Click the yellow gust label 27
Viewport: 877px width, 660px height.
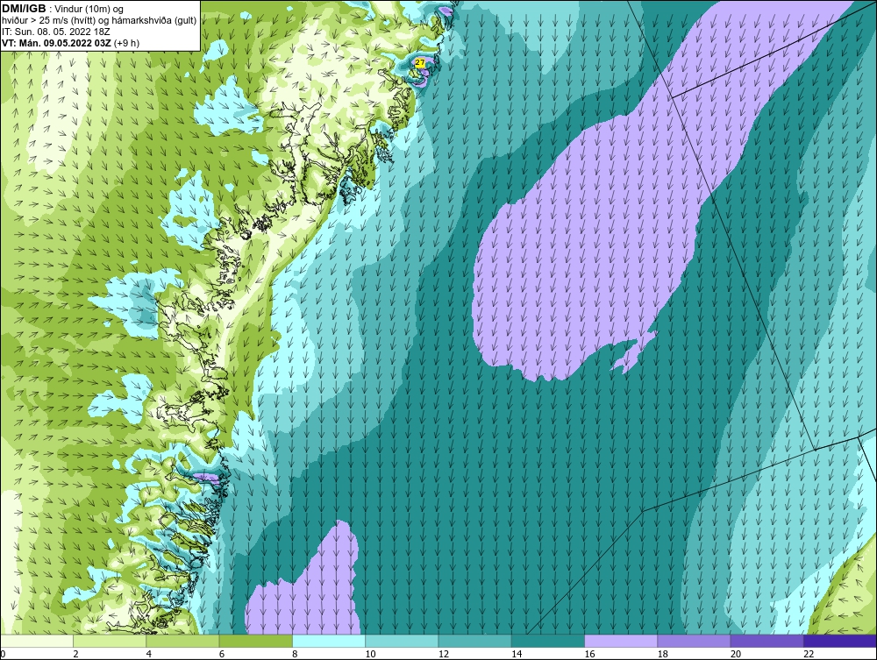[419, 62]
